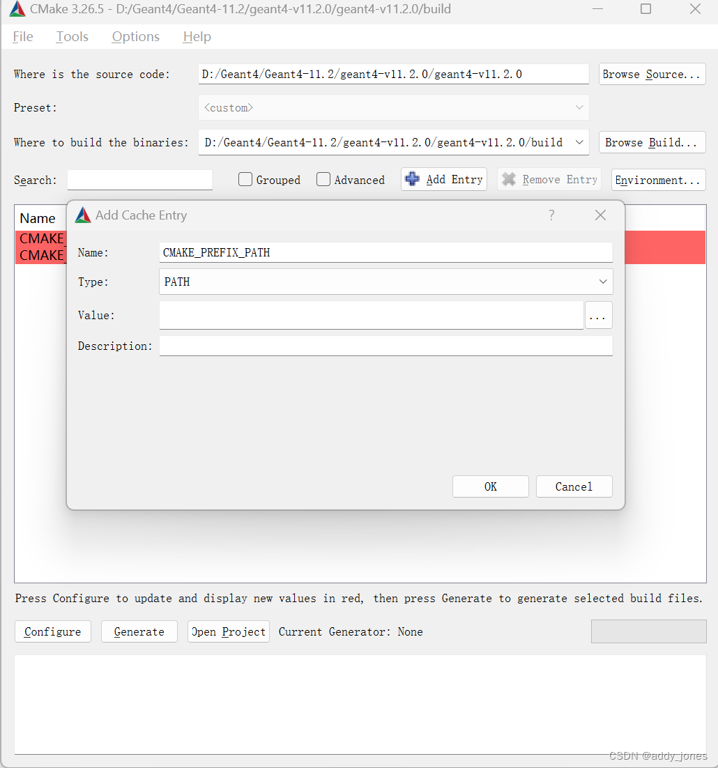Click the progress bar at bottom right

point(648,631)
